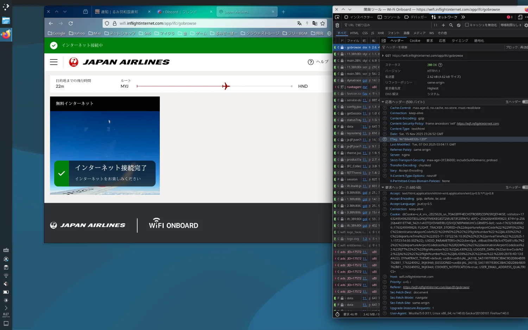Pause network recording in DevTools
This screenshot has height=330, width=528.
(435, 25)
